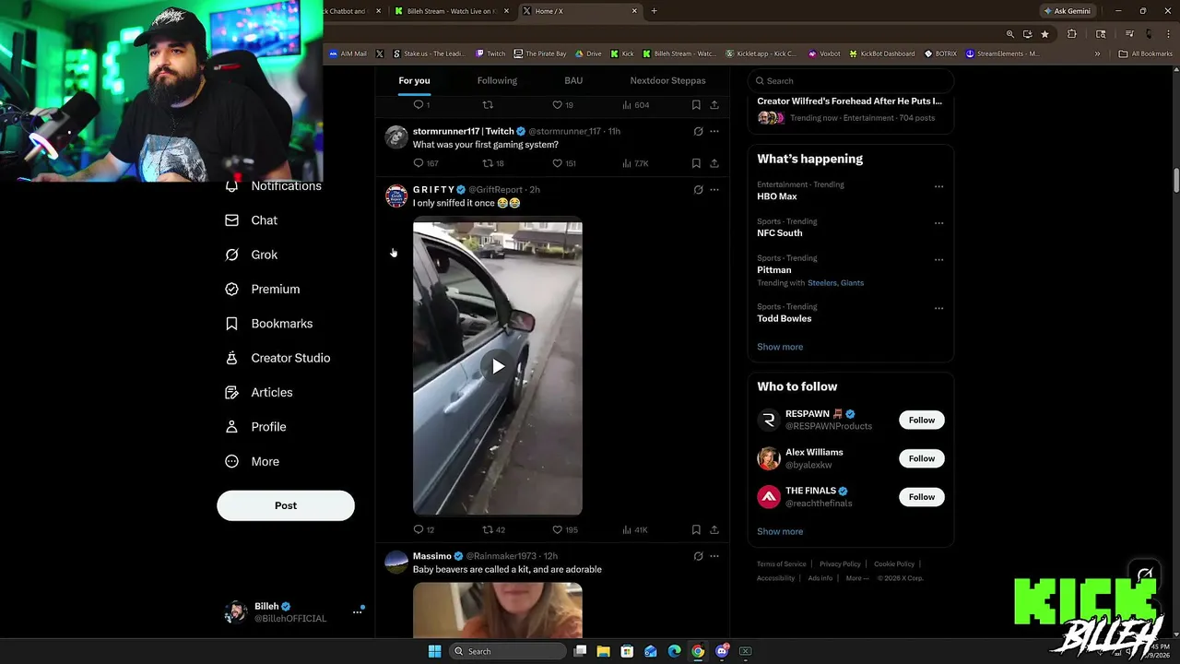Open Microsoft Edge from taskbar

674,651
